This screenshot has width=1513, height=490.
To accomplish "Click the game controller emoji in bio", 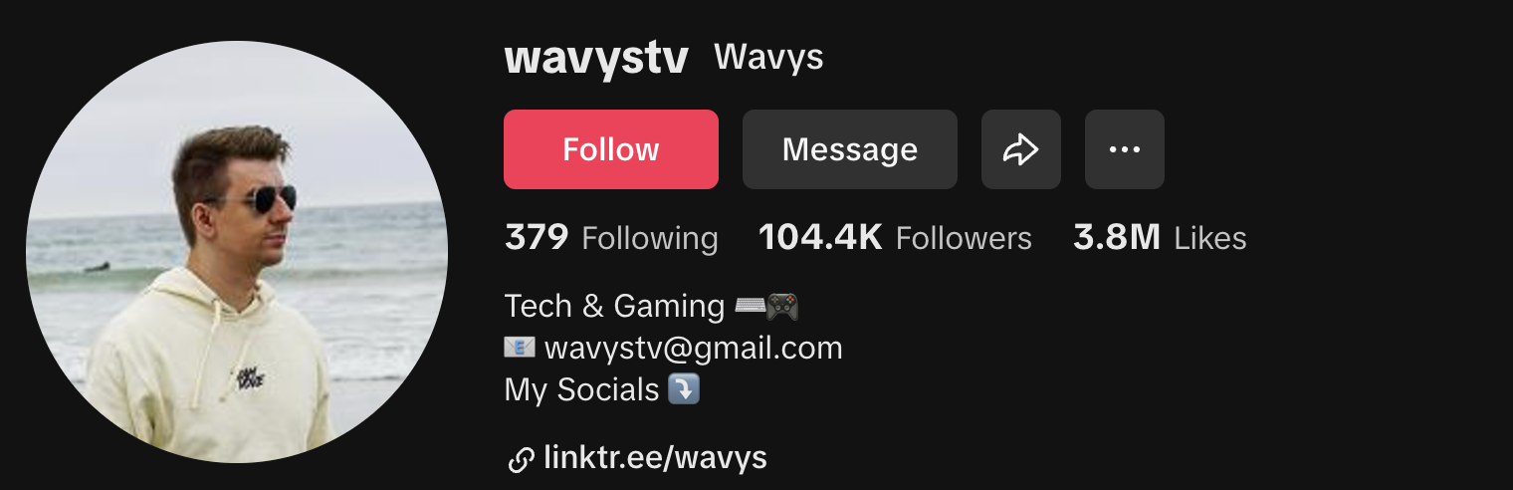I will pyautogui.click(x=782, y=306).
